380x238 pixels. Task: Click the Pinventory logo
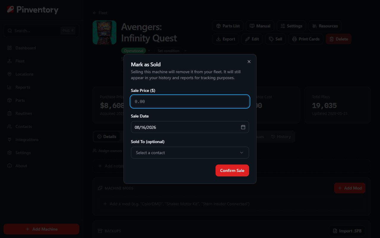click(33, 10)
